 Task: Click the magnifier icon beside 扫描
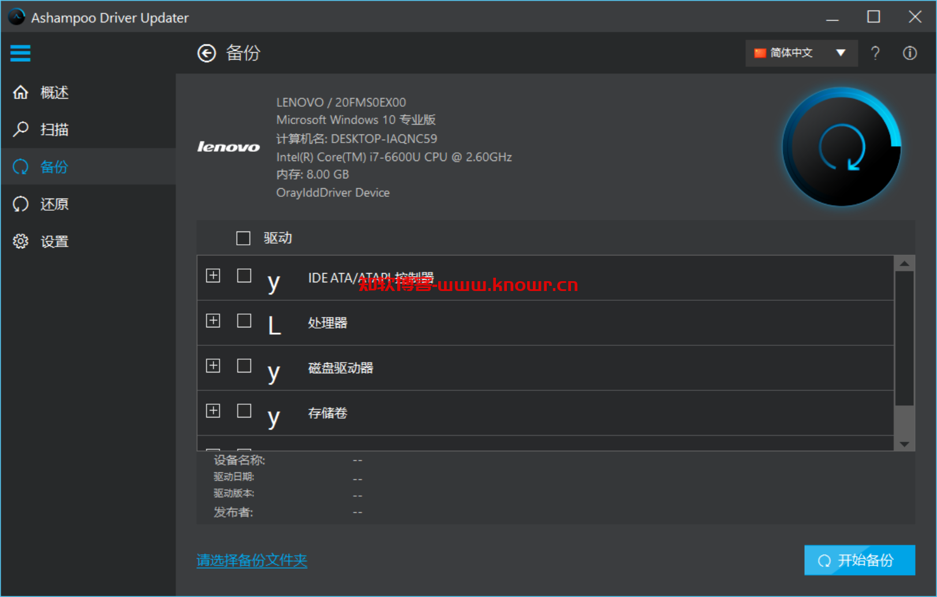[21, 129]
